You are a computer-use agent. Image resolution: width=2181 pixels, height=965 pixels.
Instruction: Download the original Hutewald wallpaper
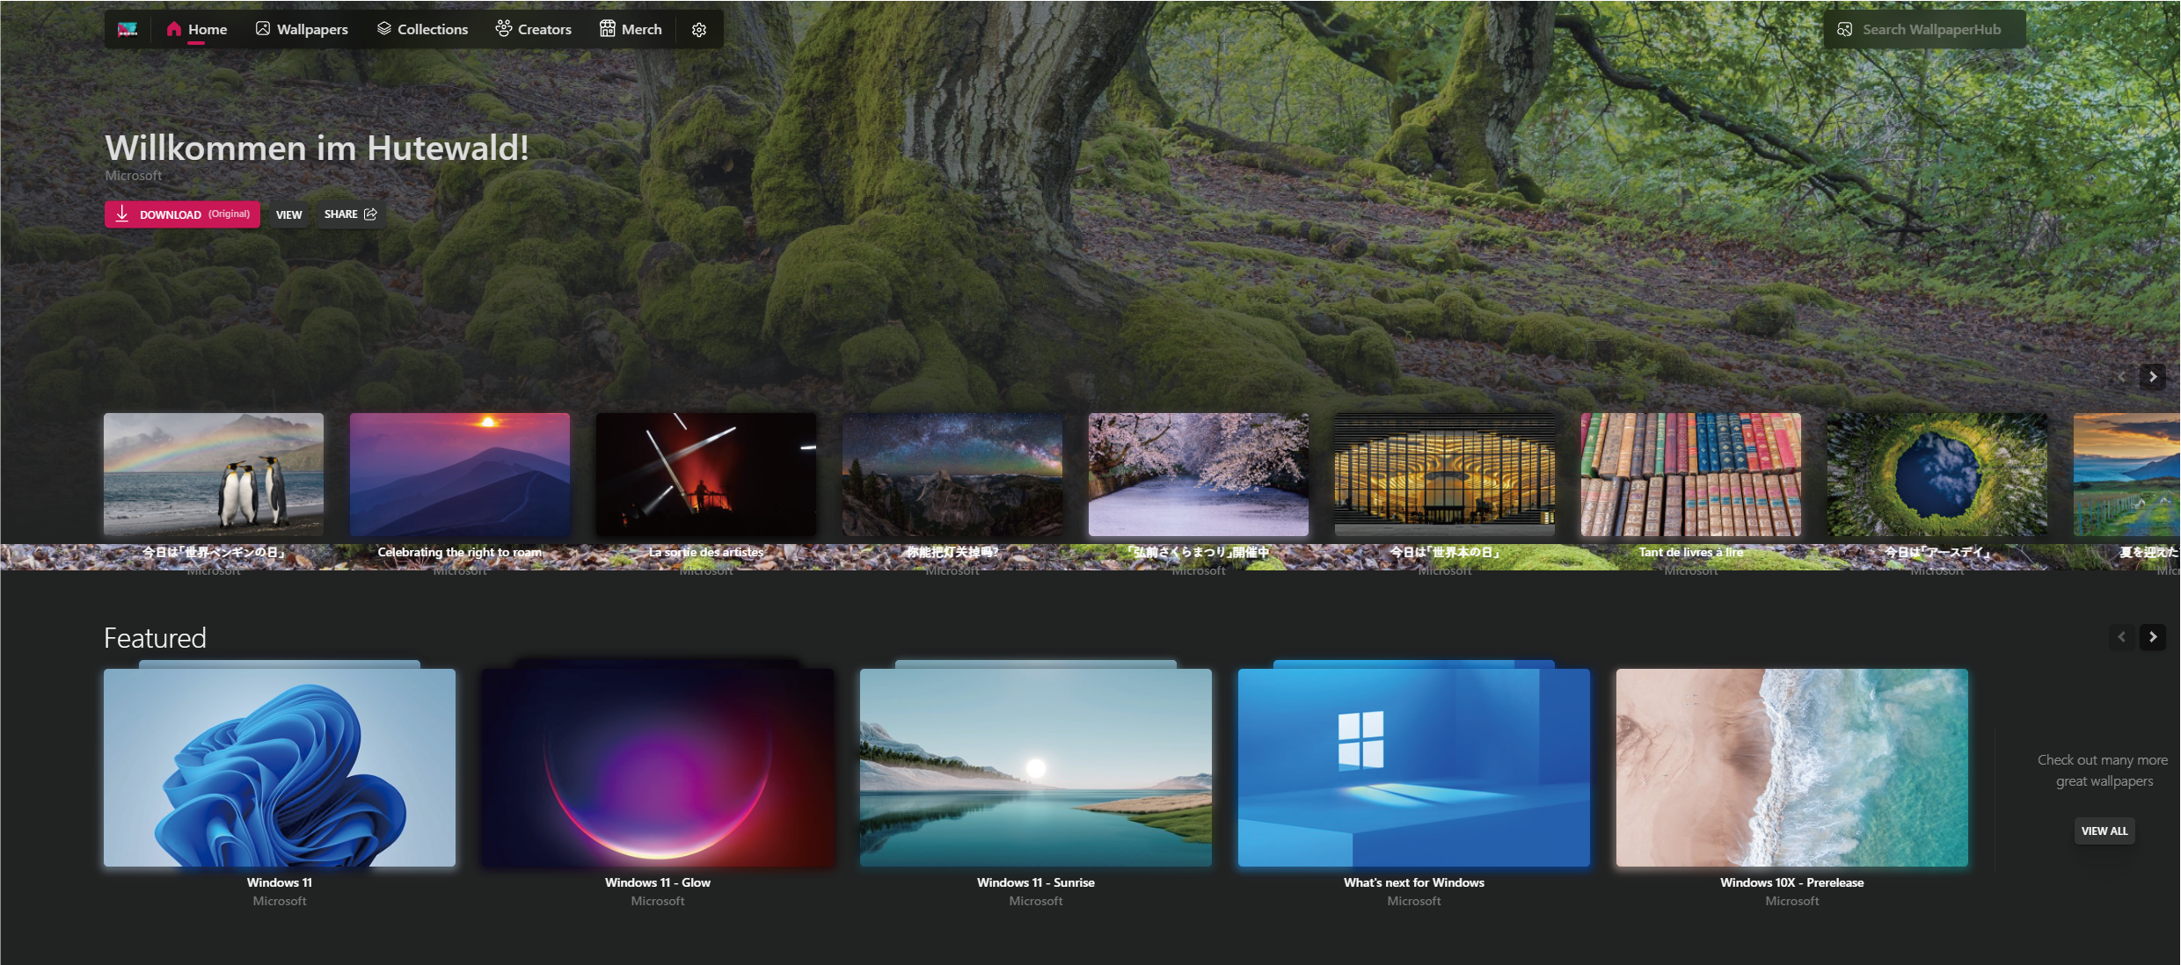(182, 214)
